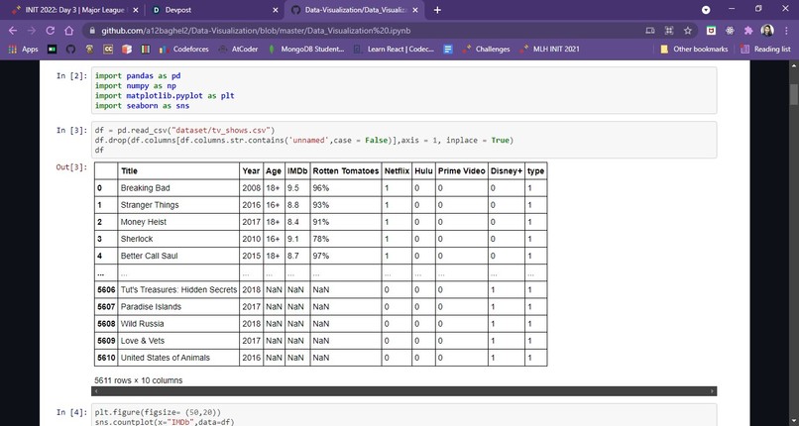Click the black MLH bookmark icon
This screenshot has height=426, width=799.
click(x=52, y=50)
